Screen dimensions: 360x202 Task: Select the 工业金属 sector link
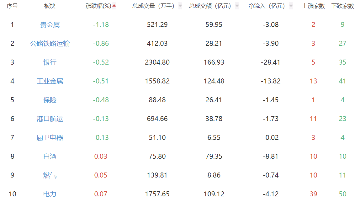[50, 81]
